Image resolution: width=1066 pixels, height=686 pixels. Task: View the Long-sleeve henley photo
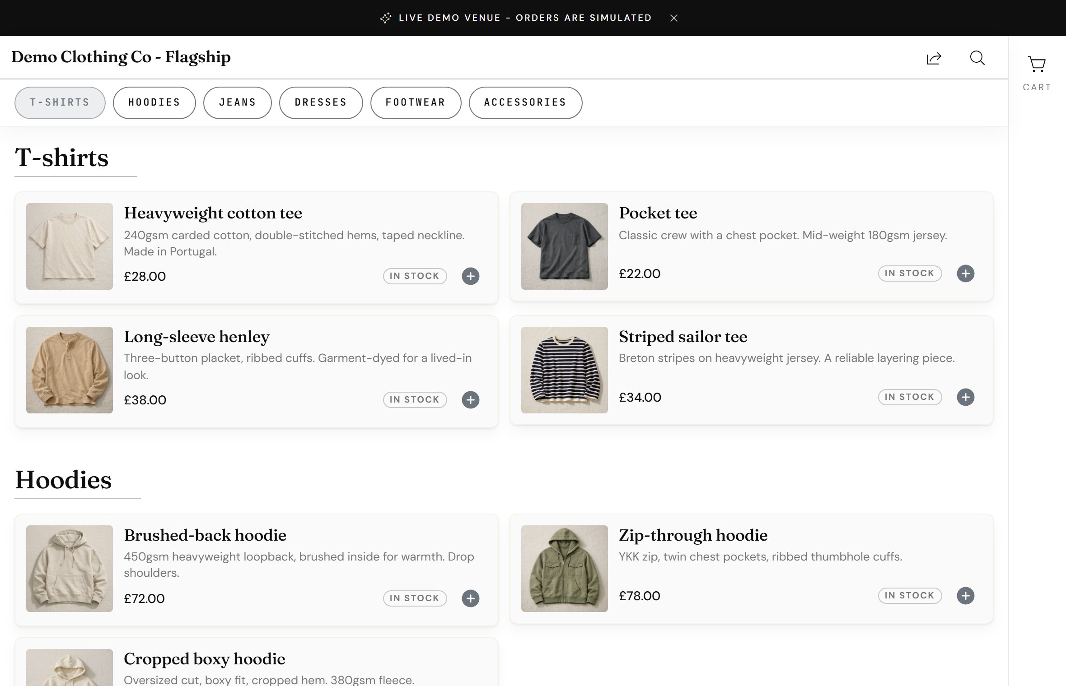click(70, 370)
